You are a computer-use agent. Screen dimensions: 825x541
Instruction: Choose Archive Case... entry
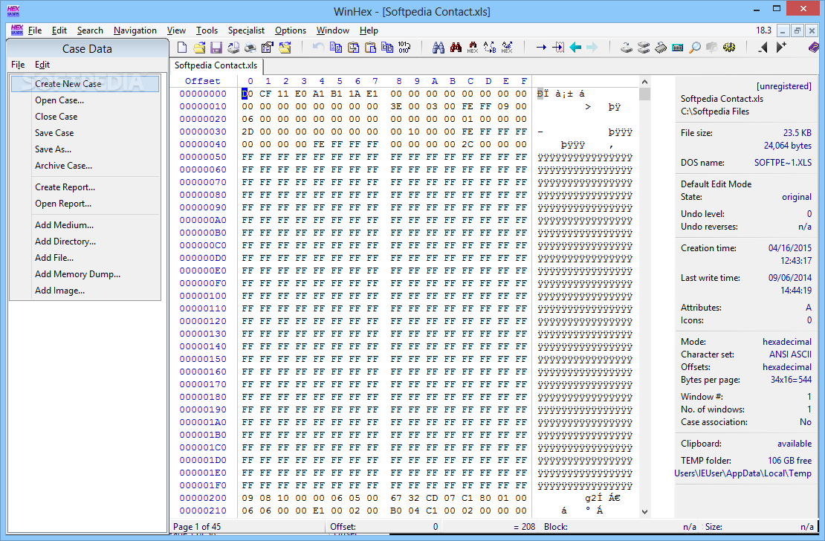point(85,165)
